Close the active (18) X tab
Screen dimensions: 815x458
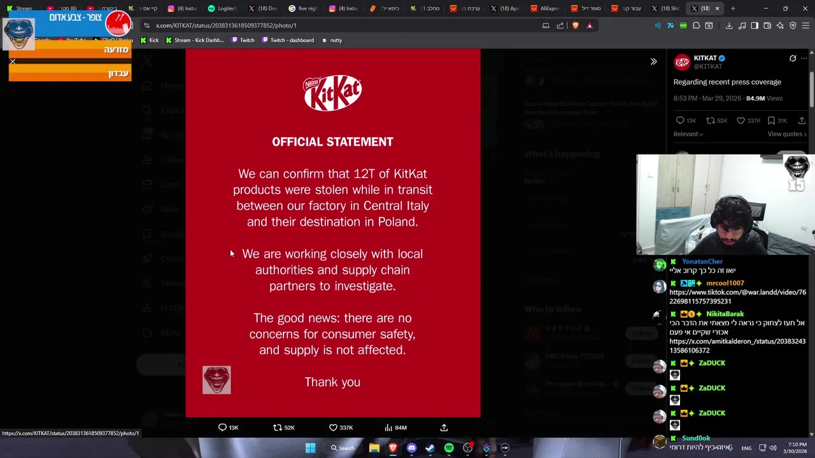[717, 8]
